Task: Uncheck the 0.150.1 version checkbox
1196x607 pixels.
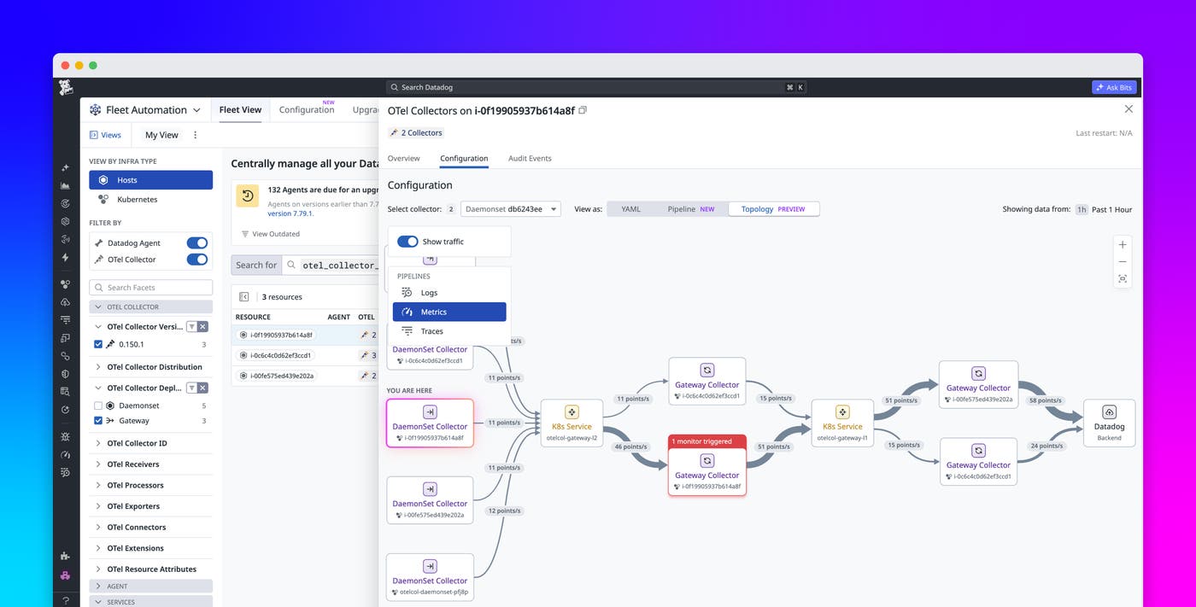Action: tap(98, 344)
